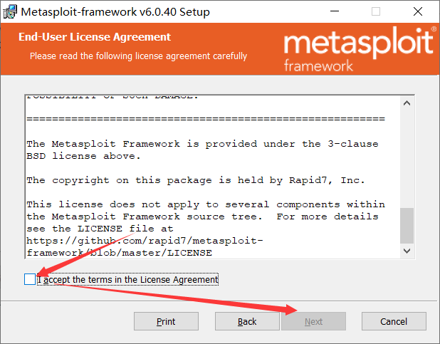Viewport: 440px width, 344px height.
Task: Click the scrollbar track above the thumb
Action: tap(407, 157)
